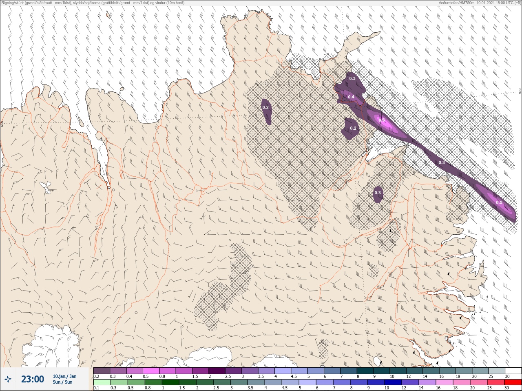This screenshot has width=522, height=391.
Task: Select the top-row legend swatch for 25–30
Action: 497,371
